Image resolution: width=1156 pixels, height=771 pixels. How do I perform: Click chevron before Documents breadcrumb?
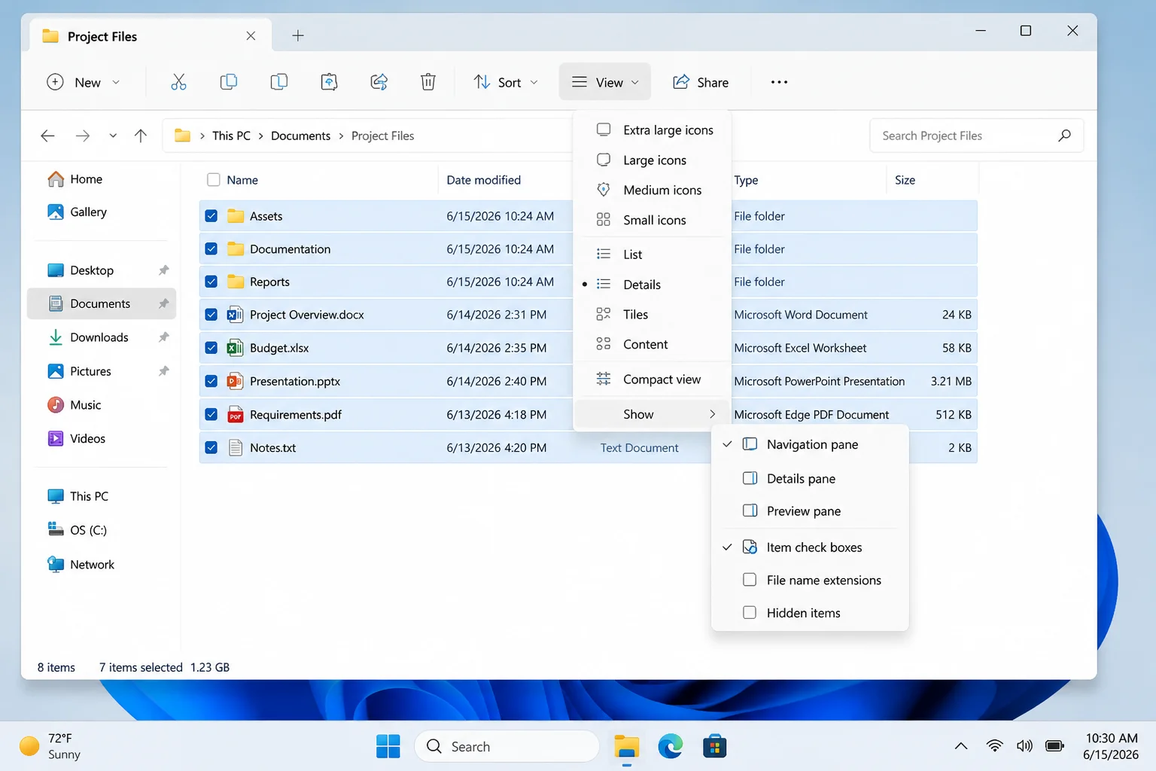coord(260,136)
